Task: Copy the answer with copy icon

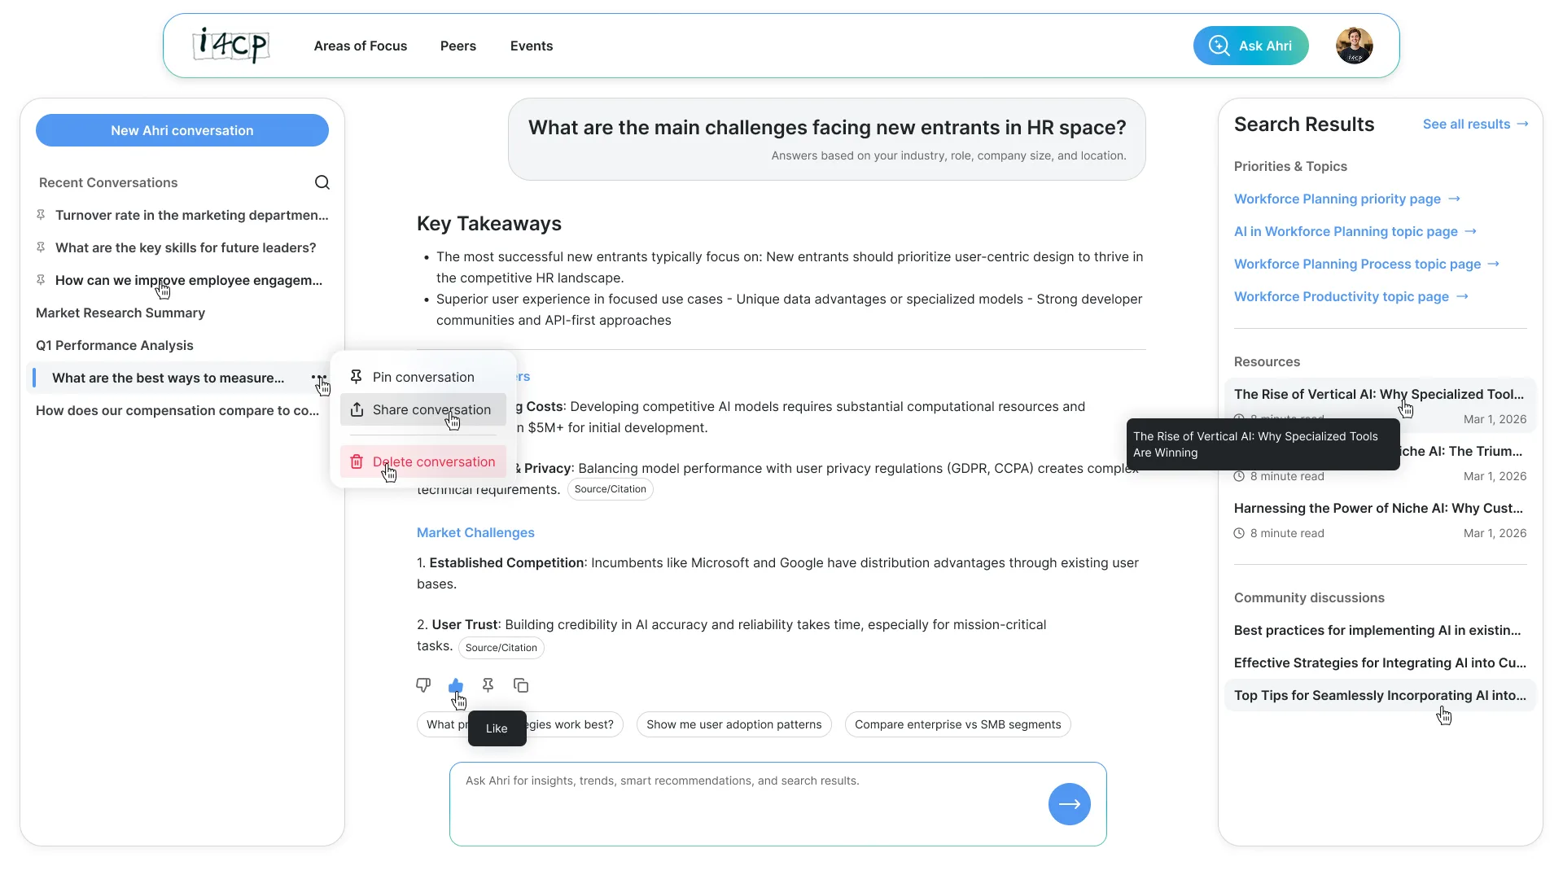Action: point(521,685)
